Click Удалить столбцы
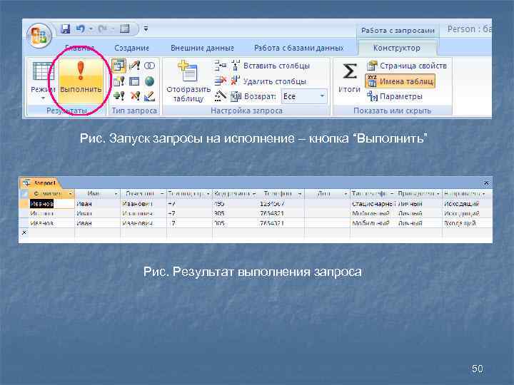 pyautogui.click(x=268, y=81)
